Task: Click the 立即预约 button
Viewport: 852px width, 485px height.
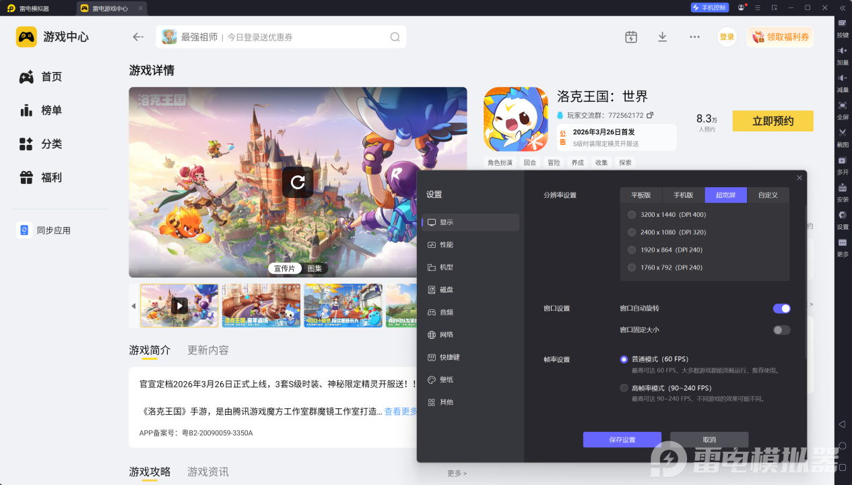Action: coord(773,121)
